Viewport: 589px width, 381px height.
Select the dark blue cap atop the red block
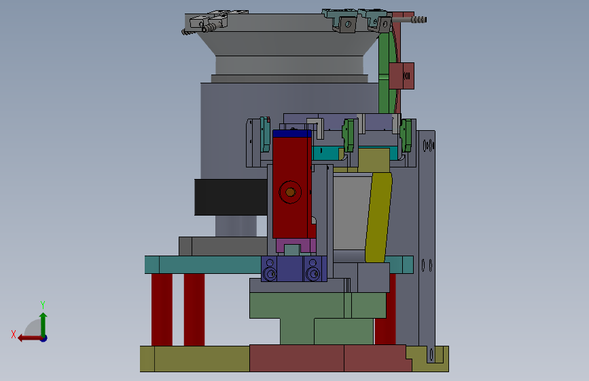click(x=292, y=134)
